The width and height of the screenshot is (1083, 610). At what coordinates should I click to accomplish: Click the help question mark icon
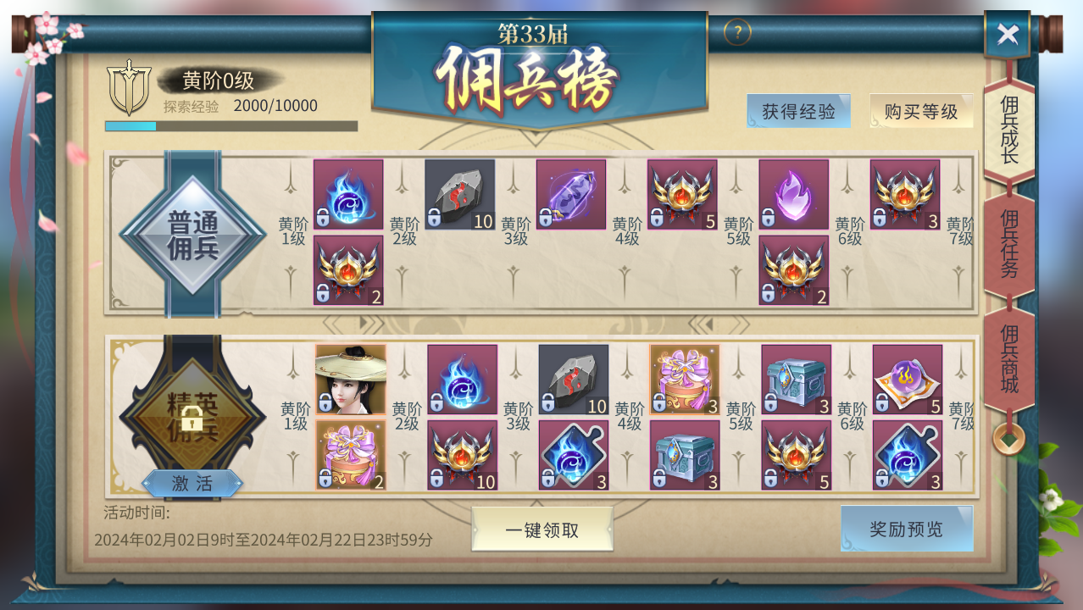click(737, 33)
